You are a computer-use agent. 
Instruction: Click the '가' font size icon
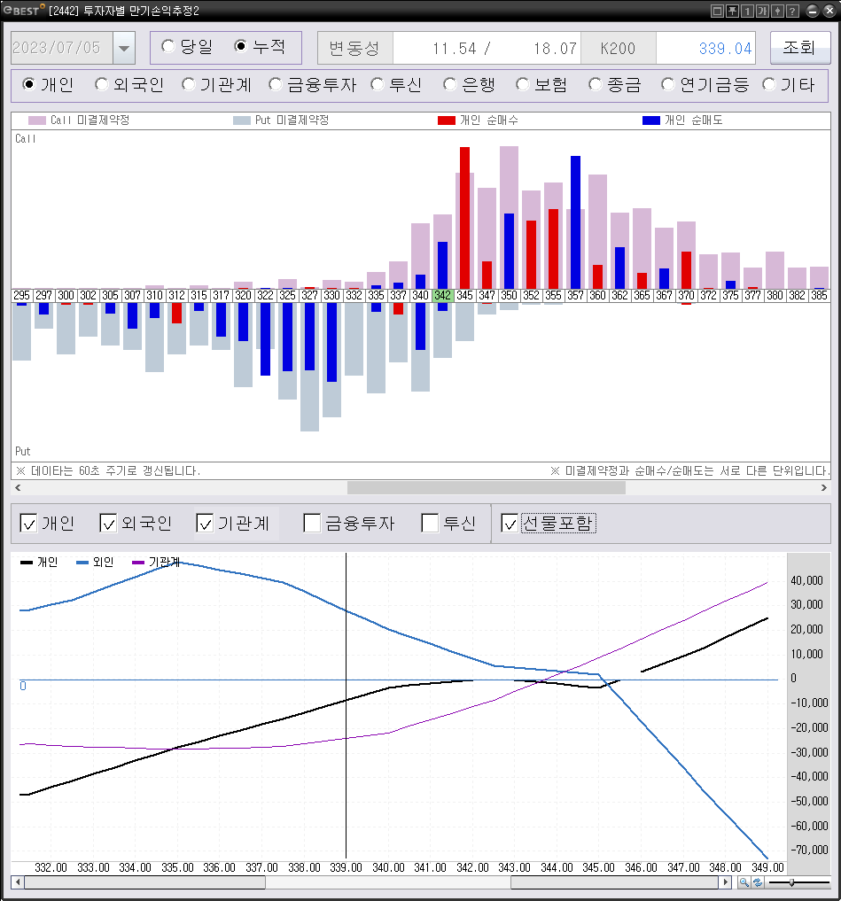762,11
